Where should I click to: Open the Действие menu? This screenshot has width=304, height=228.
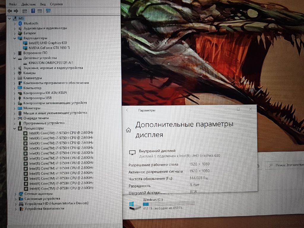click(x=28, y=4)
